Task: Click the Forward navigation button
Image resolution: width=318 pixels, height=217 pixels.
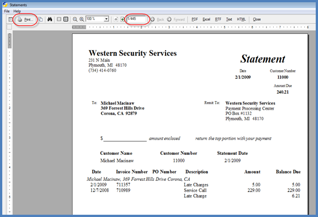Action: [x=176, y=19]
